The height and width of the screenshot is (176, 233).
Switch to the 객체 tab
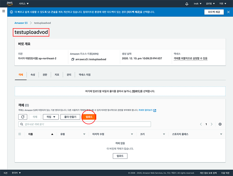(21, 75)
